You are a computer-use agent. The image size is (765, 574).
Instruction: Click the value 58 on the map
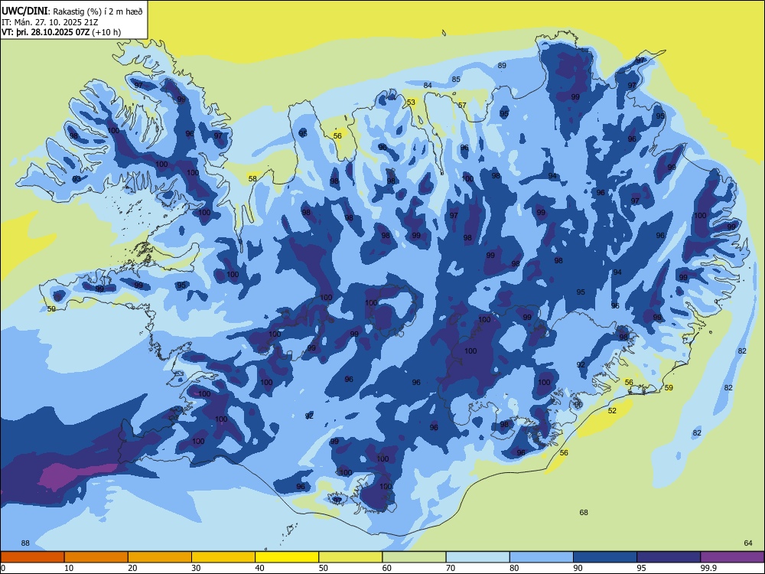click(252, 178)
